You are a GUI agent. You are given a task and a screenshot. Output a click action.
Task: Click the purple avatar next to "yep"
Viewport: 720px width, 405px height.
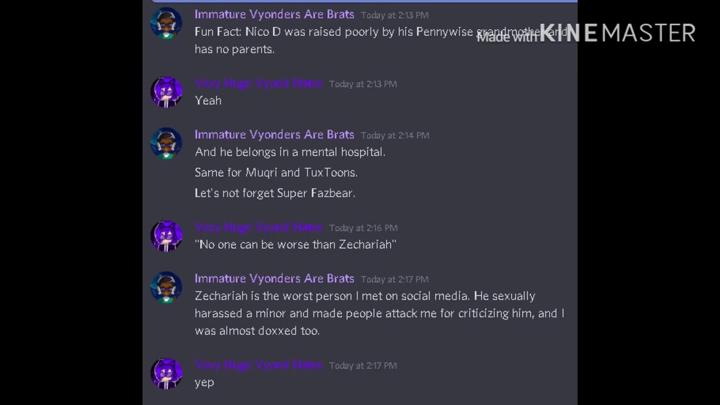tap(166, 374)
